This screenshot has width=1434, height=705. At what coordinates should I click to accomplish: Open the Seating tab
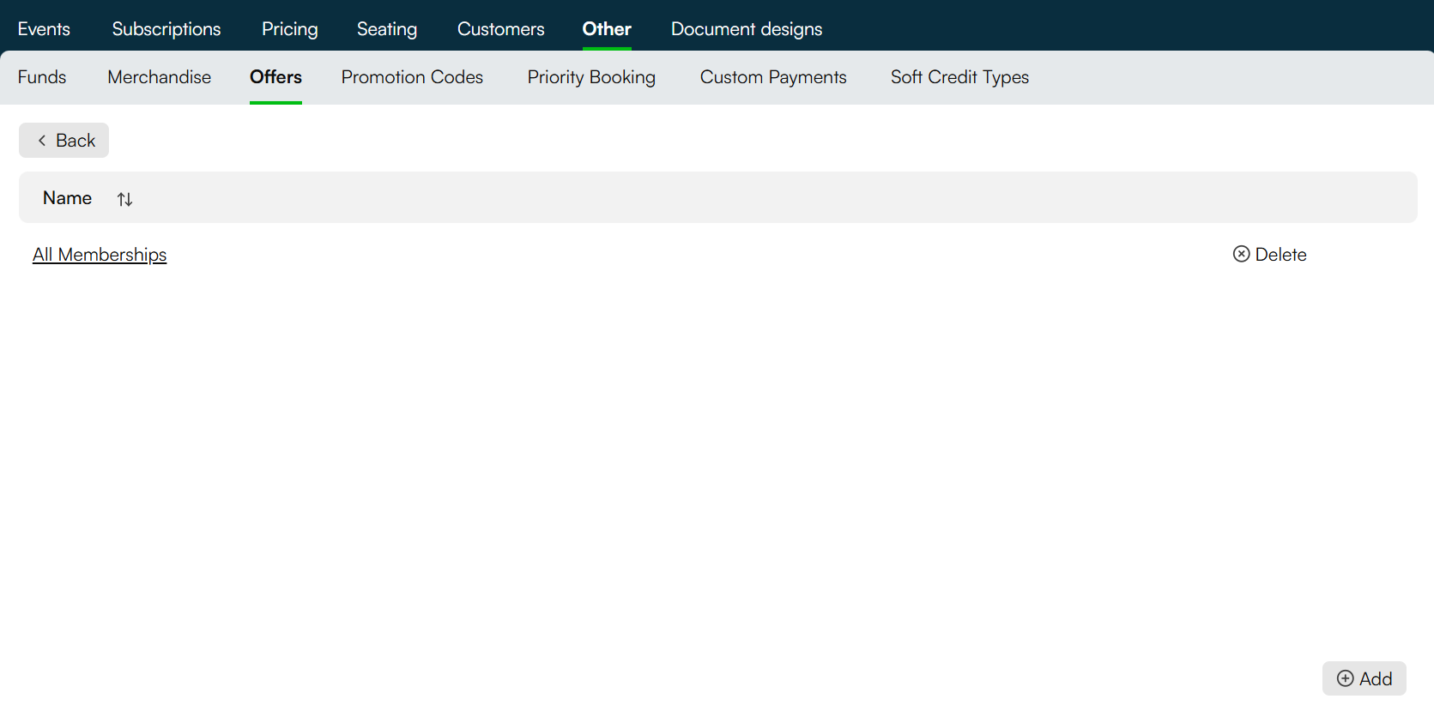(387, 28)
